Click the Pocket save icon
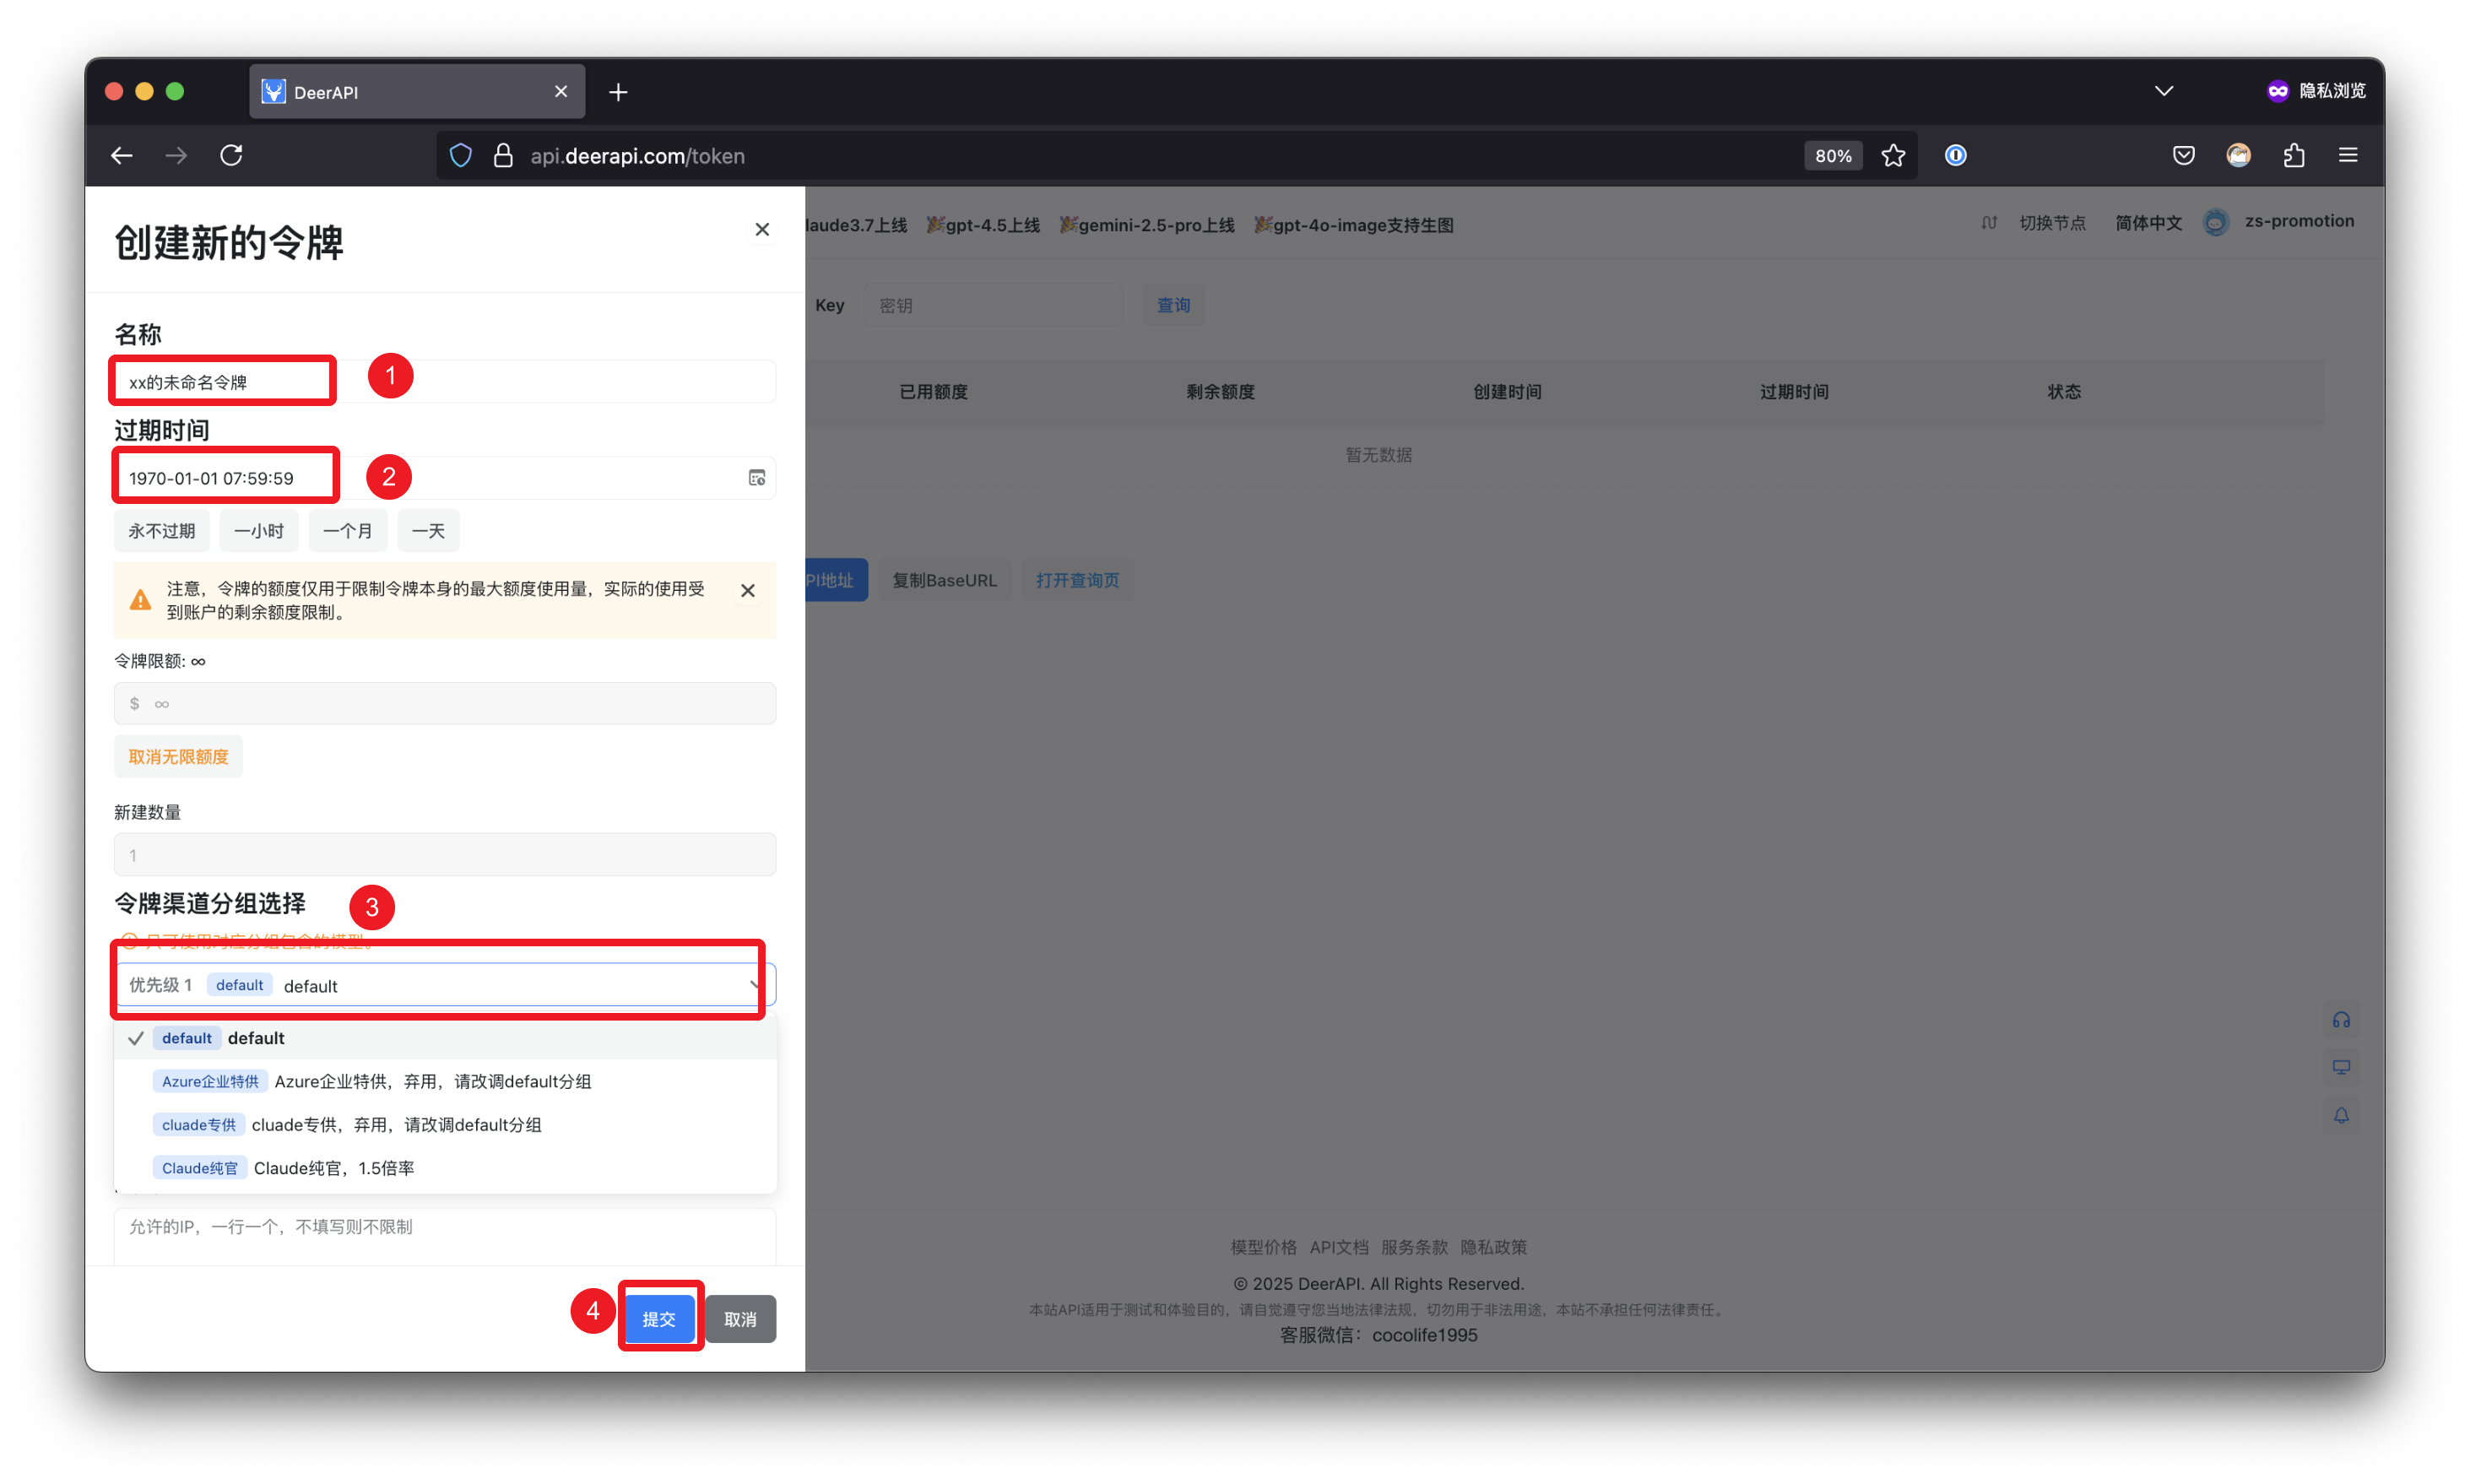The image size is (2470, 1484). click(x=2183, y=155)
